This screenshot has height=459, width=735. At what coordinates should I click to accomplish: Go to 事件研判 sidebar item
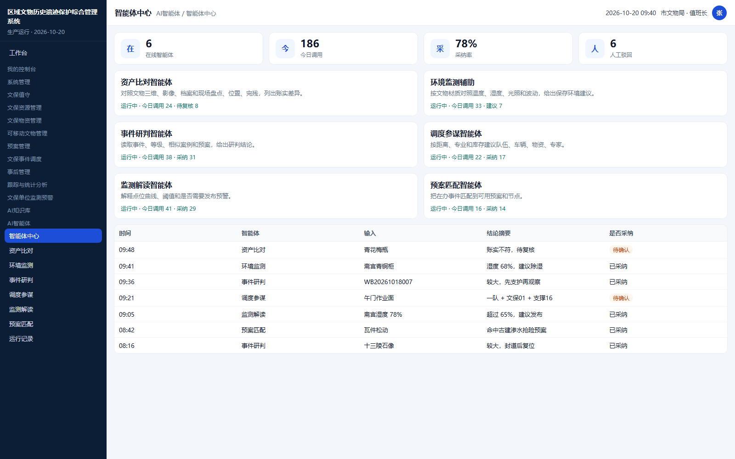coord(53,280)
